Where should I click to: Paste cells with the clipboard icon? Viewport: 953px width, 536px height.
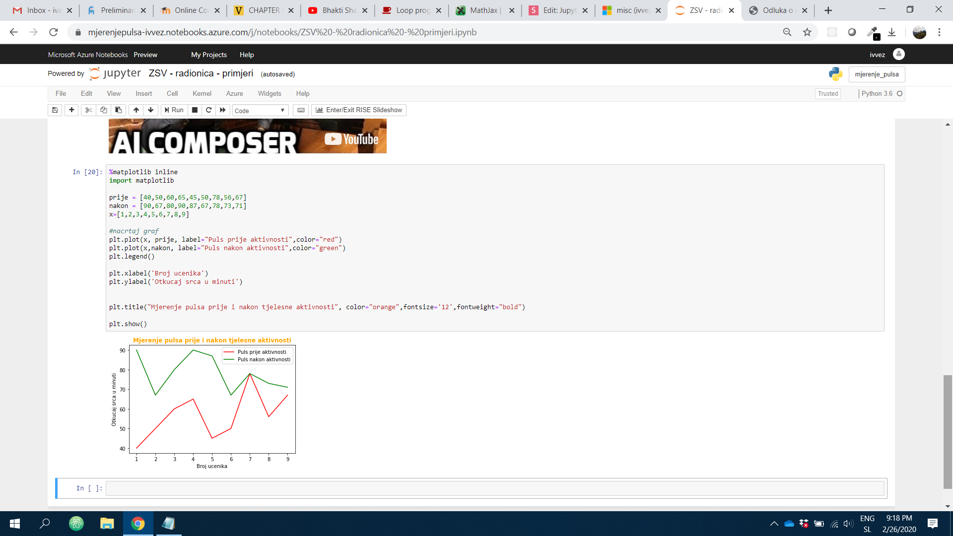118,110
